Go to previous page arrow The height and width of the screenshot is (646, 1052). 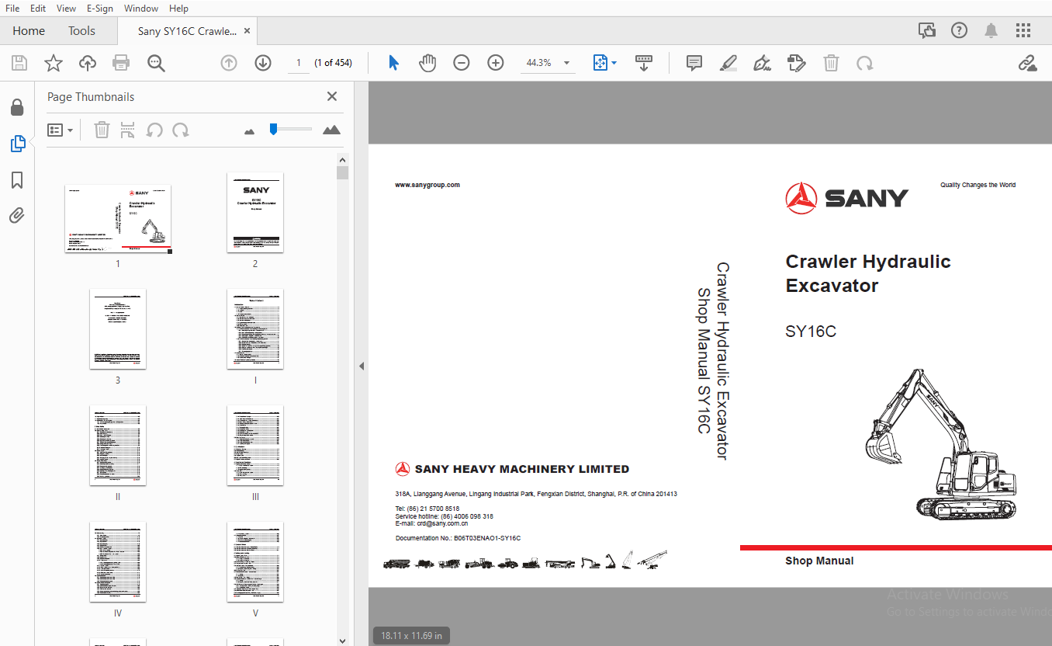pos(229,63)
